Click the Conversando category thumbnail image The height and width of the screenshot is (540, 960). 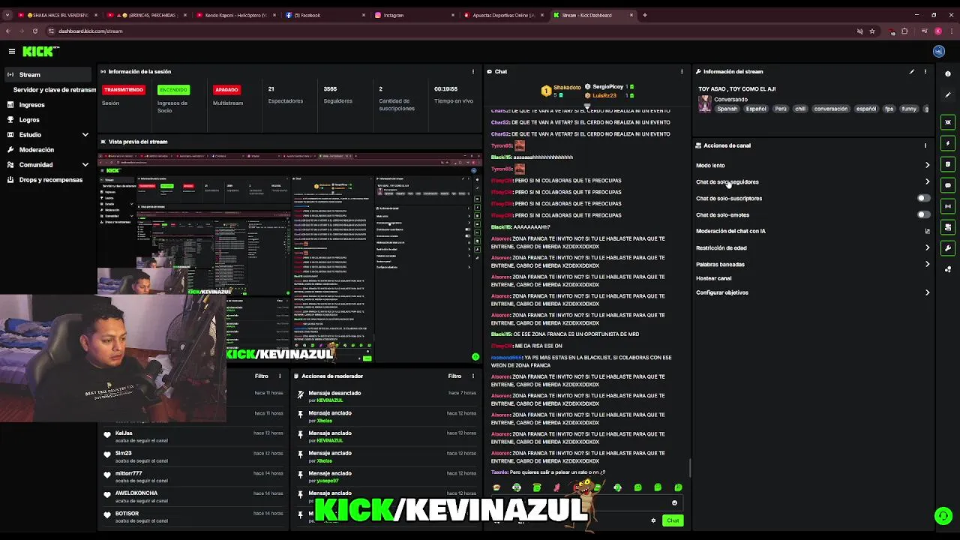[705, 104]
